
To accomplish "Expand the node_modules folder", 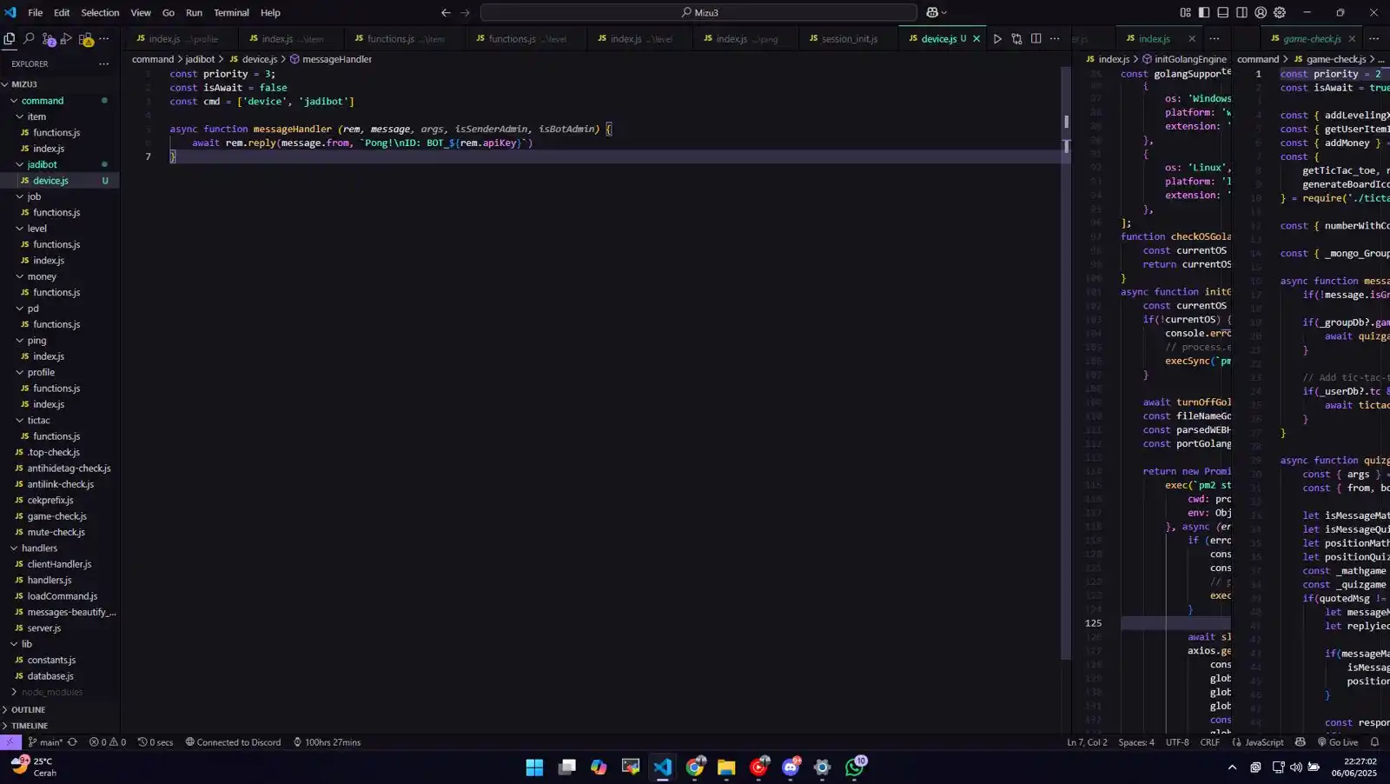I will [x=51, y=693].
